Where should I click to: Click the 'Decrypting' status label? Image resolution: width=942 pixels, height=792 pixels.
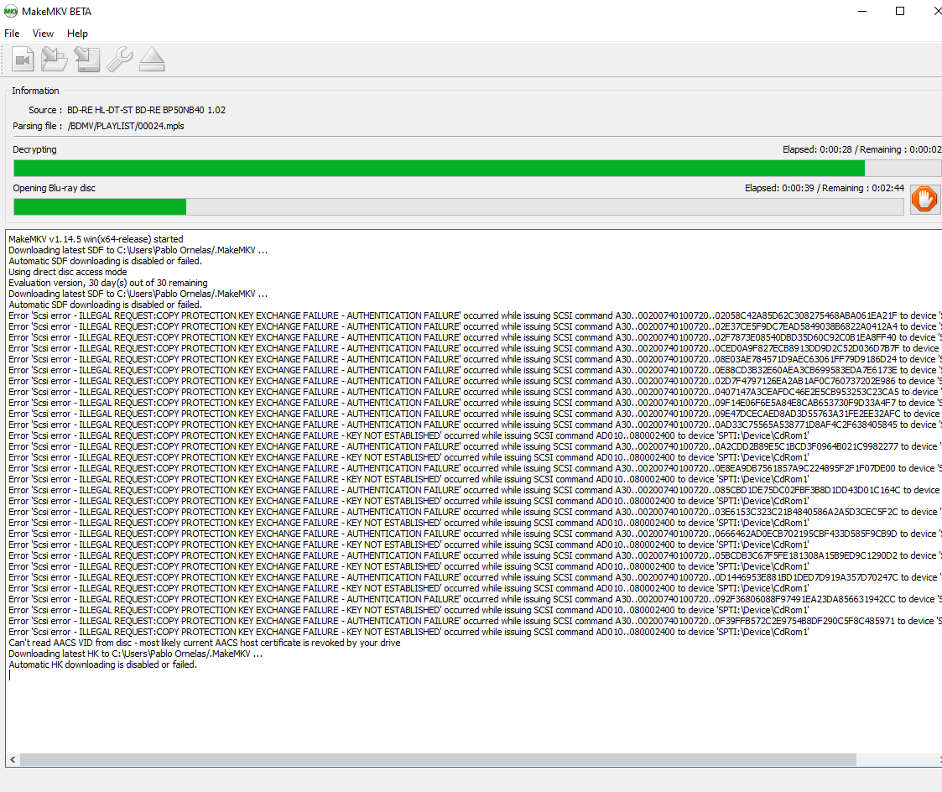[35, 149]
